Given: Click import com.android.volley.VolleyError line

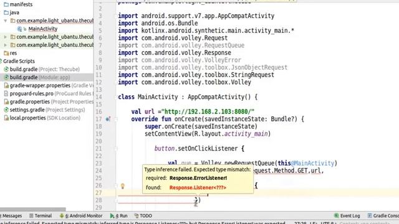Looking at the screenshot, I should point(180,60).
